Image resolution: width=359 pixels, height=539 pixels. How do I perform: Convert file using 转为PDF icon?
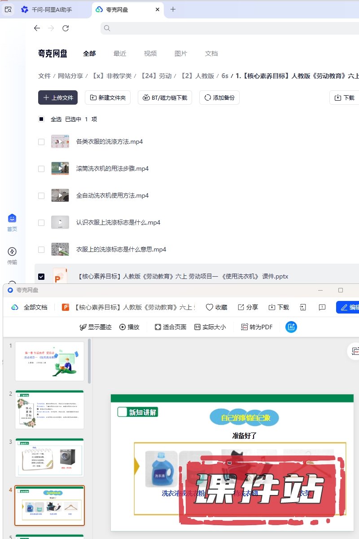pyautogui.click(x=245, y=327)
